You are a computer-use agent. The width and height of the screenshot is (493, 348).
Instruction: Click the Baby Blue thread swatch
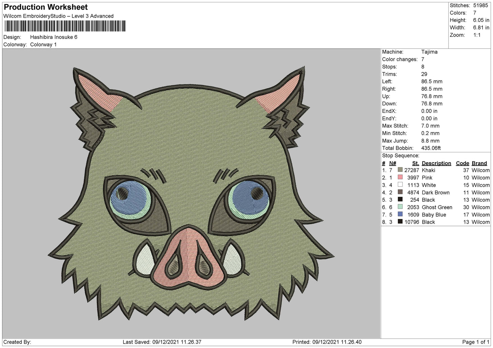[400, 214]
